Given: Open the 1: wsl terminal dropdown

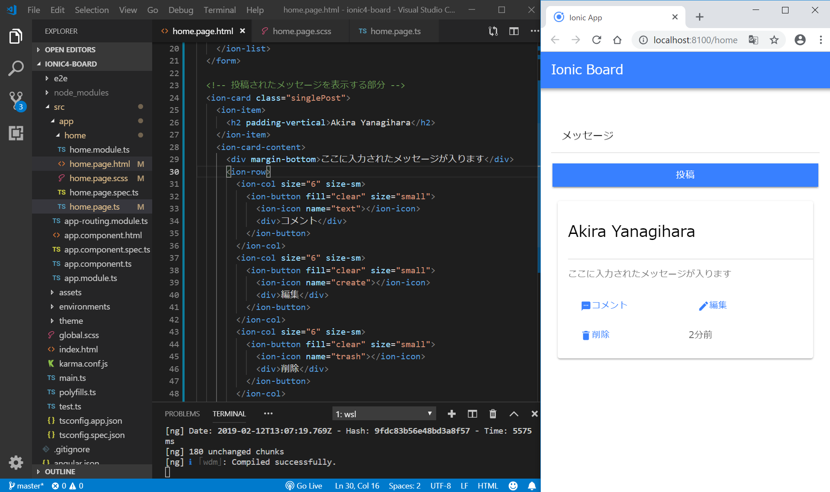Looking at the screenshot, I should tap(384, 414).
